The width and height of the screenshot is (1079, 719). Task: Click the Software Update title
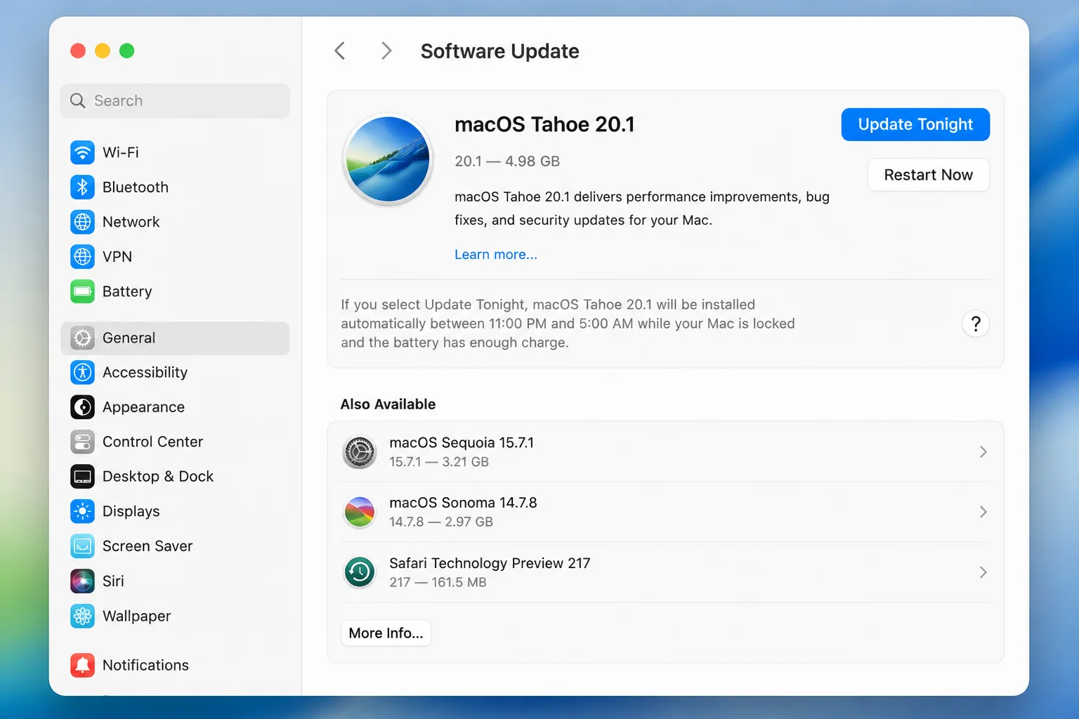pyautogui.click(x=499, y=51)
